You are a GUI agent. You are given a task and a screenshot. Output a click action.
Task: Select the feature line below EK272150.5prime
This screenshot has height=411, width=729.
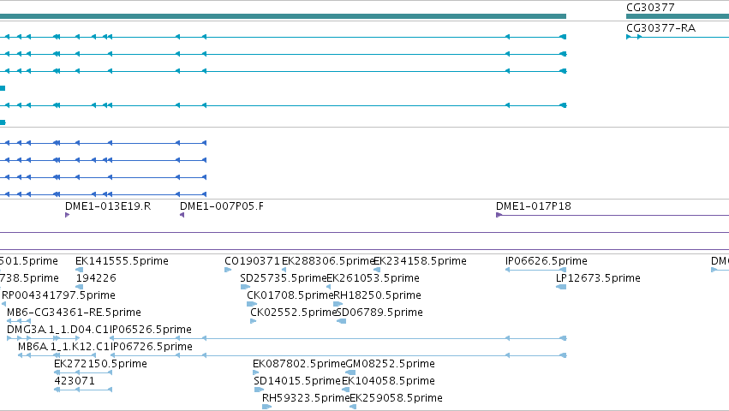tap(83, 372)
